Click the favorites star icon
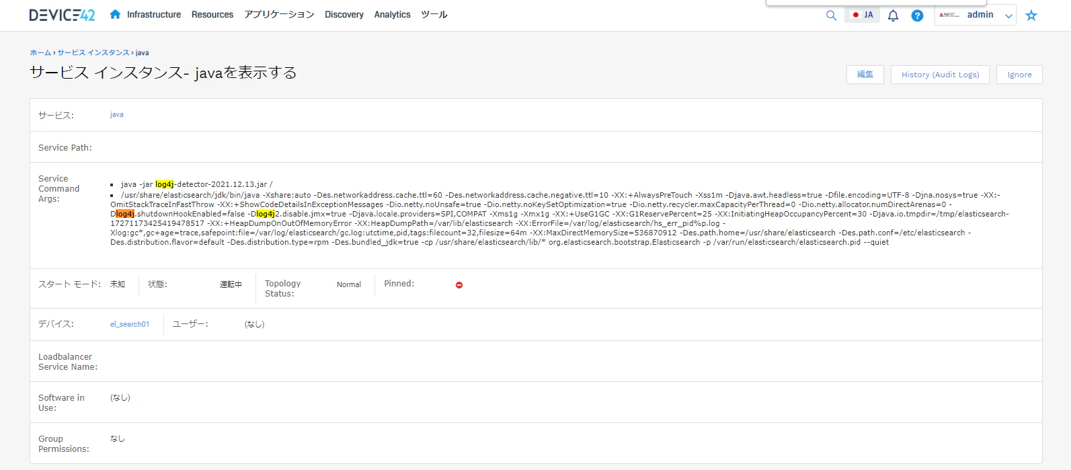This screenshot has width=1071, height=470. tap(1031, 15)
